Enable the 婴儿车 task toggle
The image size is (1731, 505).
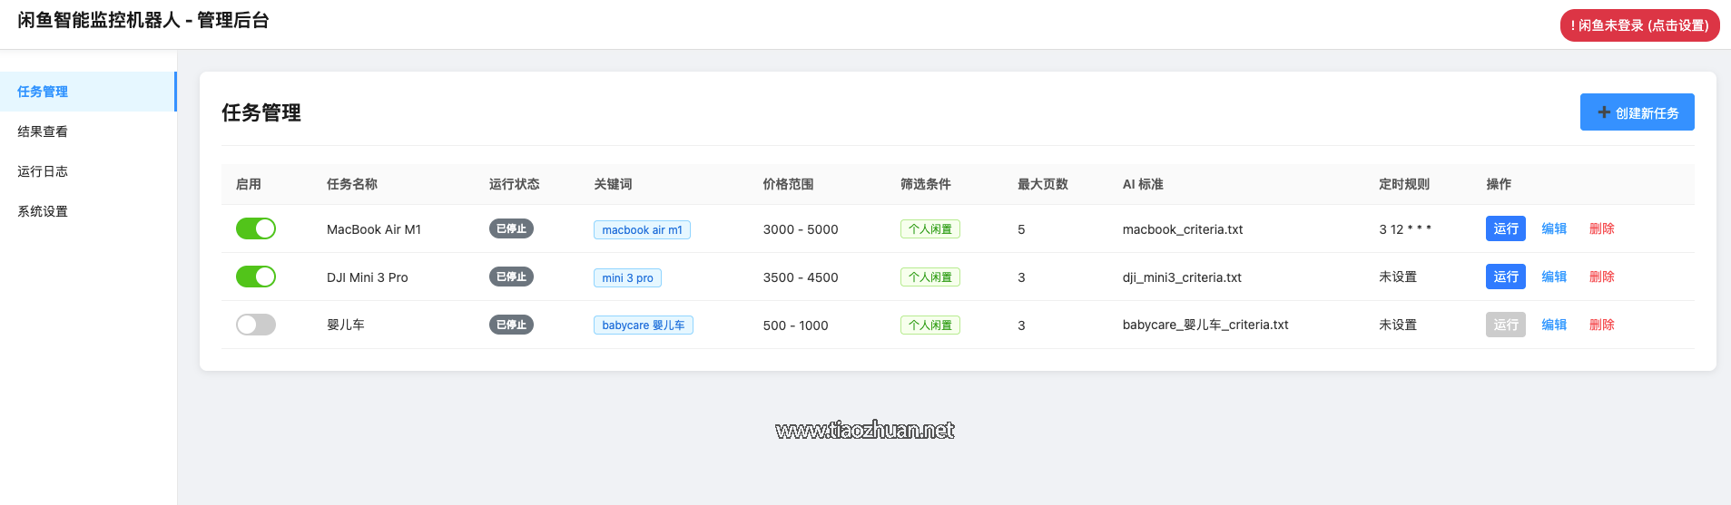(256, 325)
